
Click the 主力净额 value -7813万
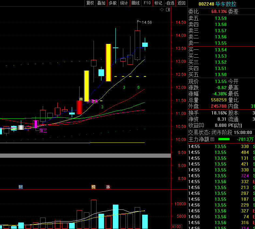pos(245,139)
